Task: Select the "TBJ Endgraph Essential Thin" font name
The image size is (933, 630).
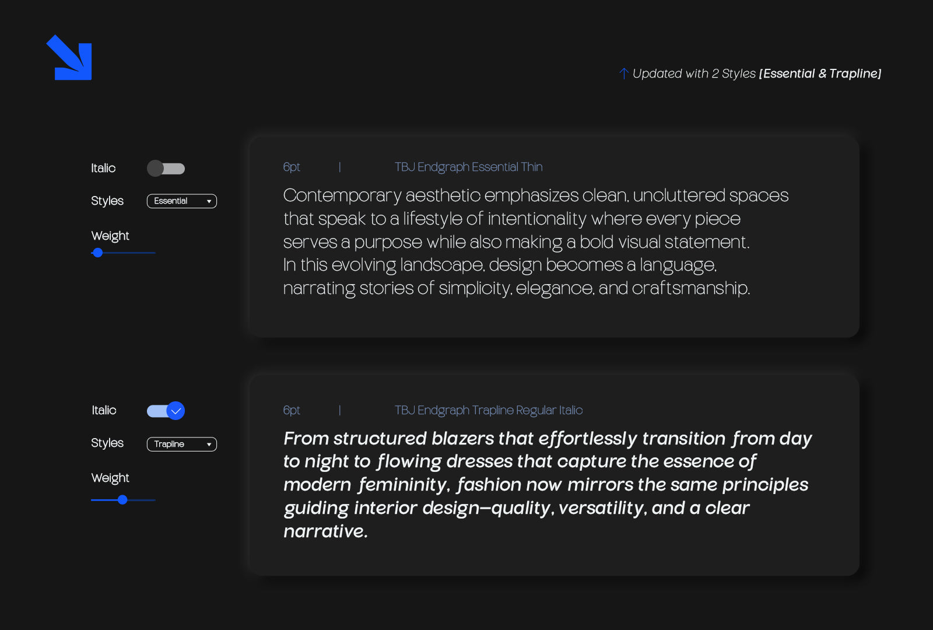Action: click(x=468, y=167)
